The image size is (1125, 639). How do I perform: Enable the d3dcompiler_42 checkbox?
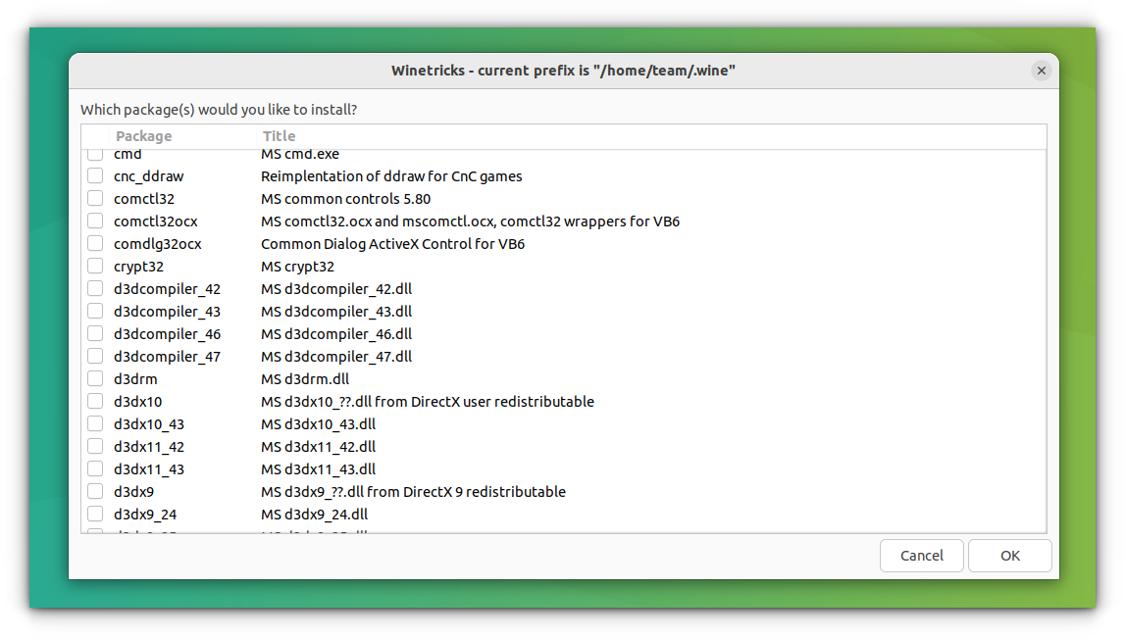coord(95,288)
